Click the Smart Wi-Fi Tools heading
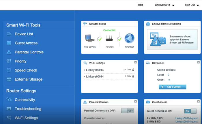 [23, 25]
